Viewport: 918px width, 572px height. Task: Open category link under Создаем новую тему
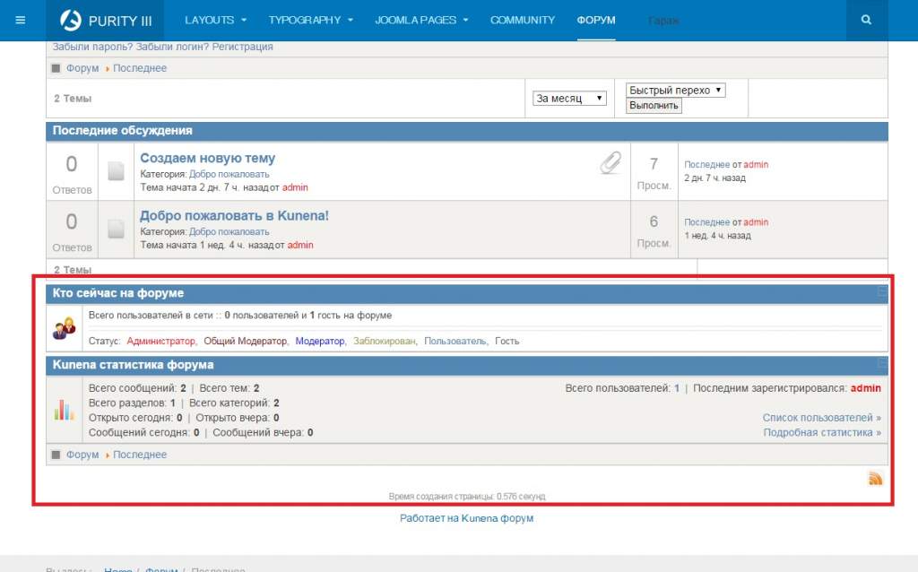click(x=229, y=175)
